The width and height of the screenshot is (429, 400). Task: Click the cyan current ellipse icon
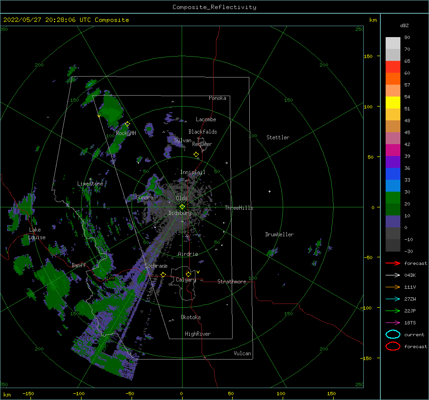click(x=393, y=334)
